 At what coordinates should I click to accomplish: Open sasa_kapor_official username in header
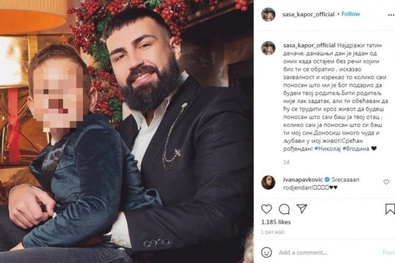308,14
